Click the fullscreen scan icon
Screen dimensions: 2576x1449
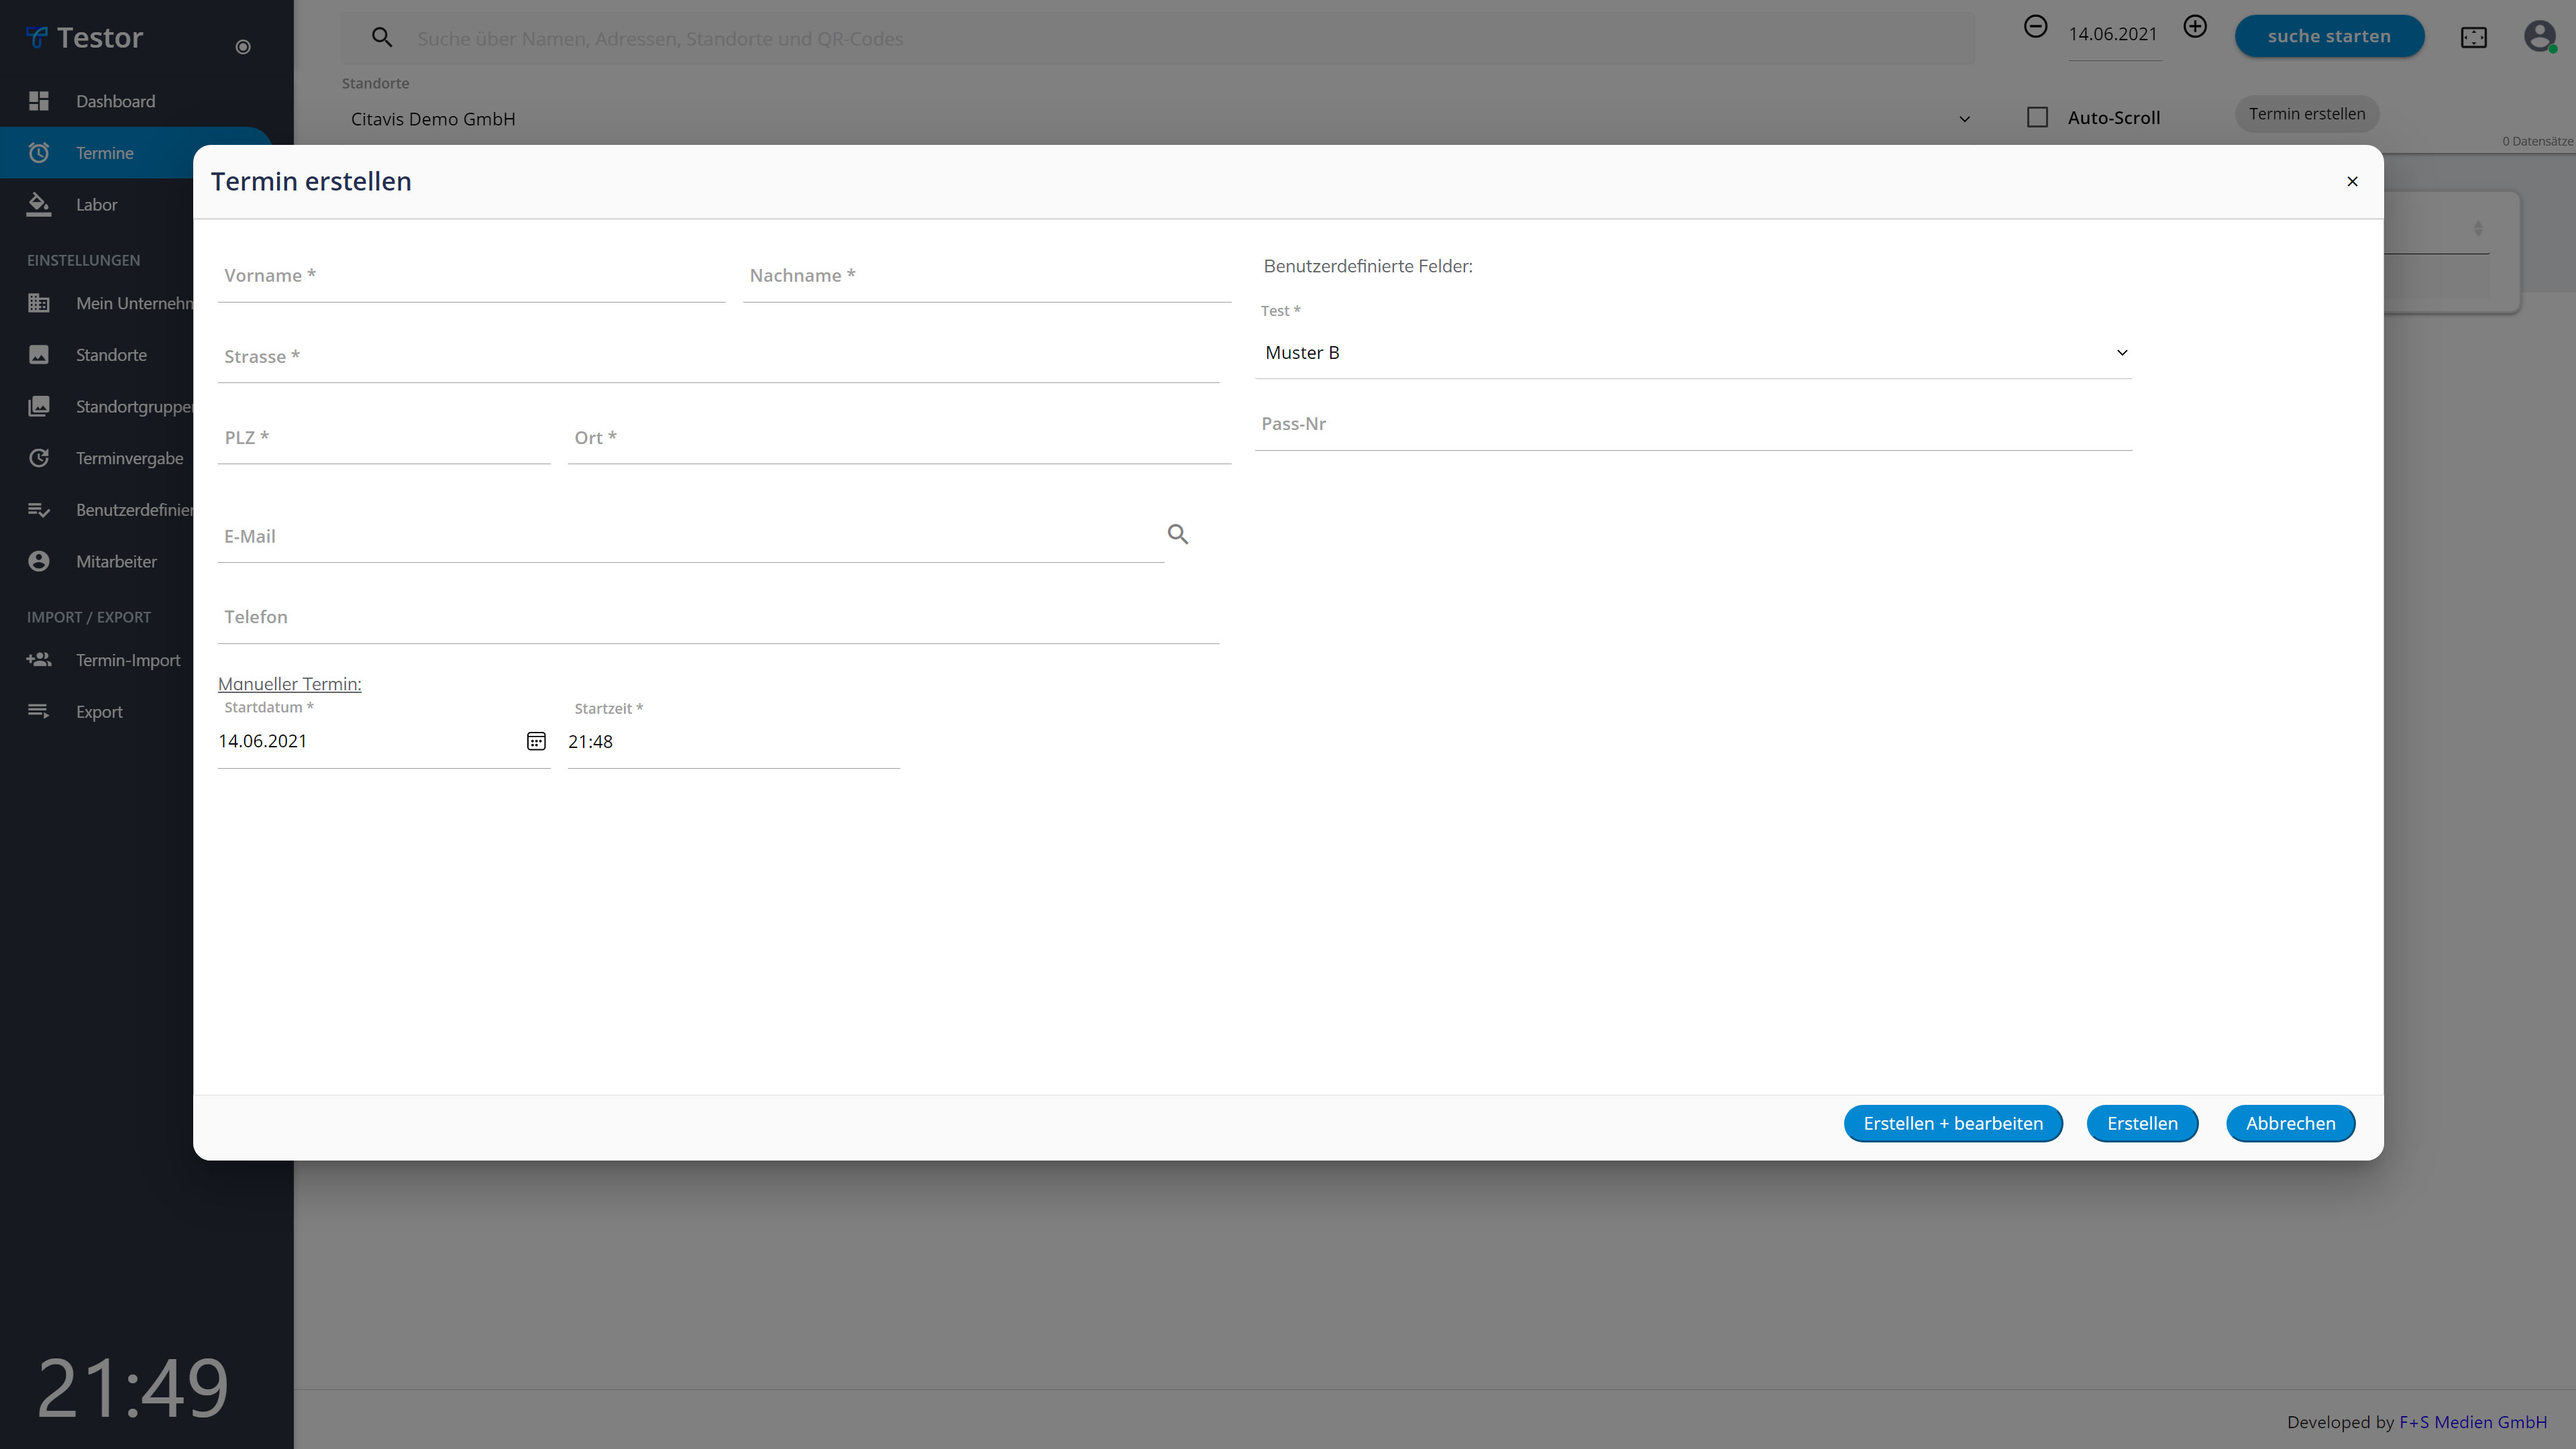point(2474,38)
